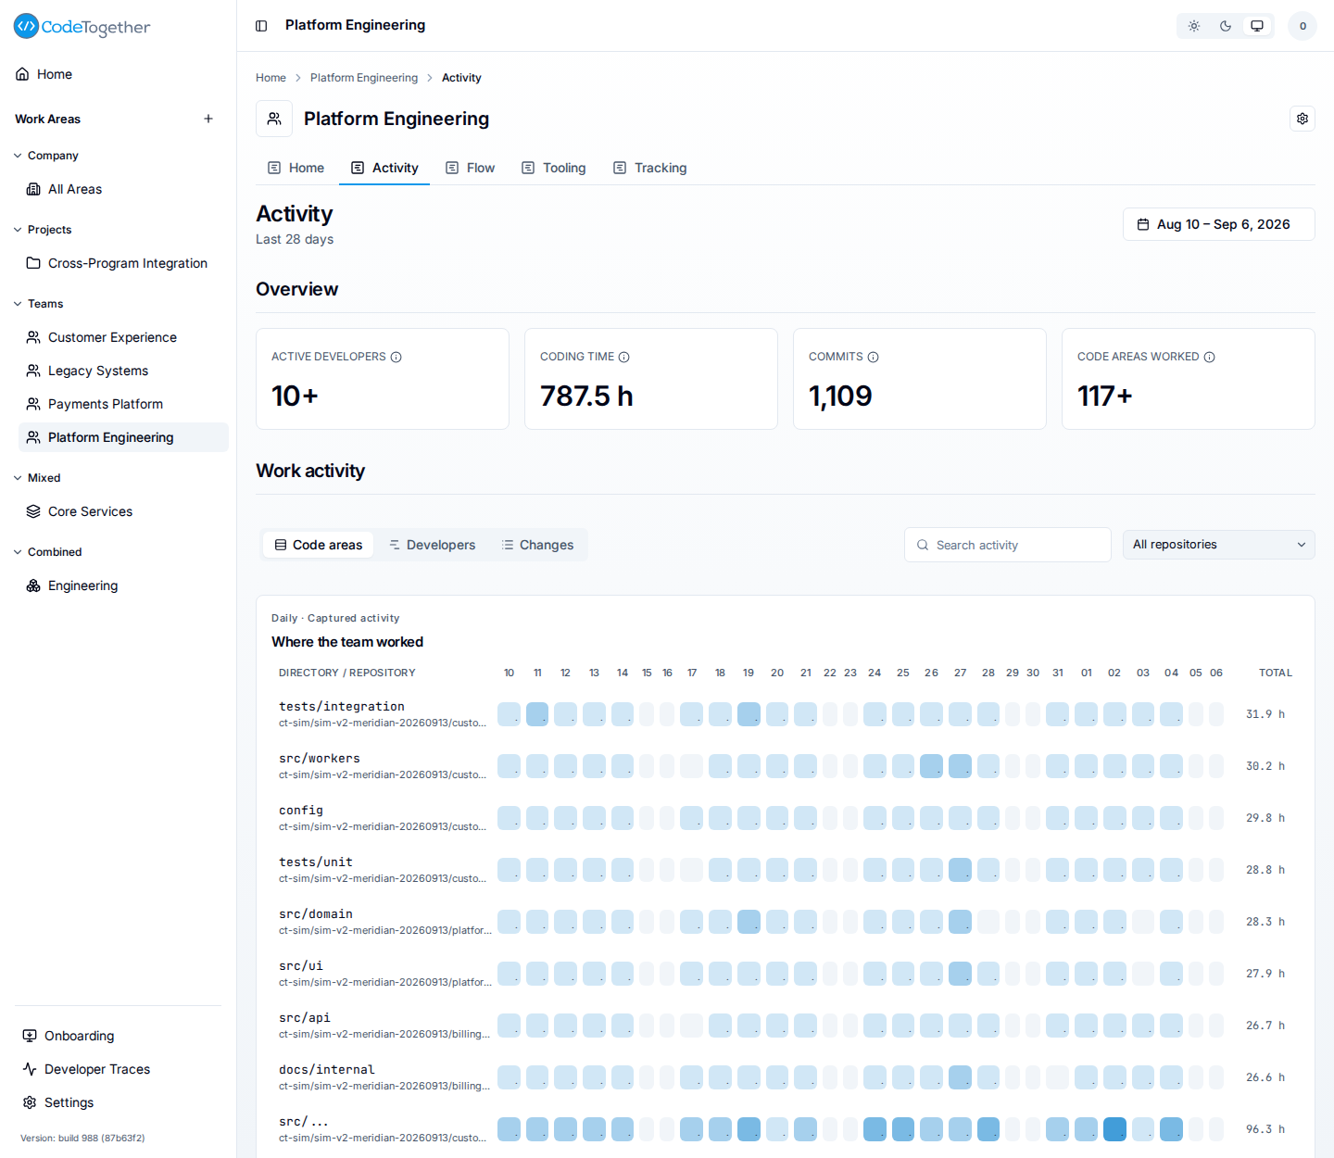Switch to the Flow tab

(470, 168)
